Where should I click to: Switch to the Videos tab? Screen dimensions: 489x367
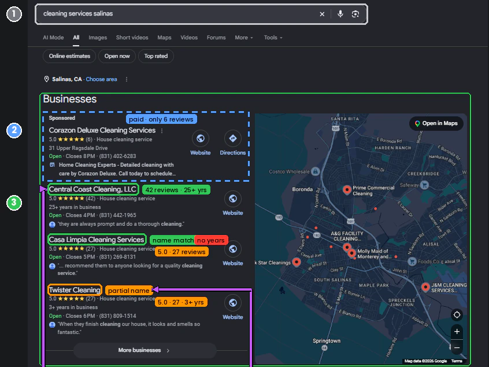[189, 38]
